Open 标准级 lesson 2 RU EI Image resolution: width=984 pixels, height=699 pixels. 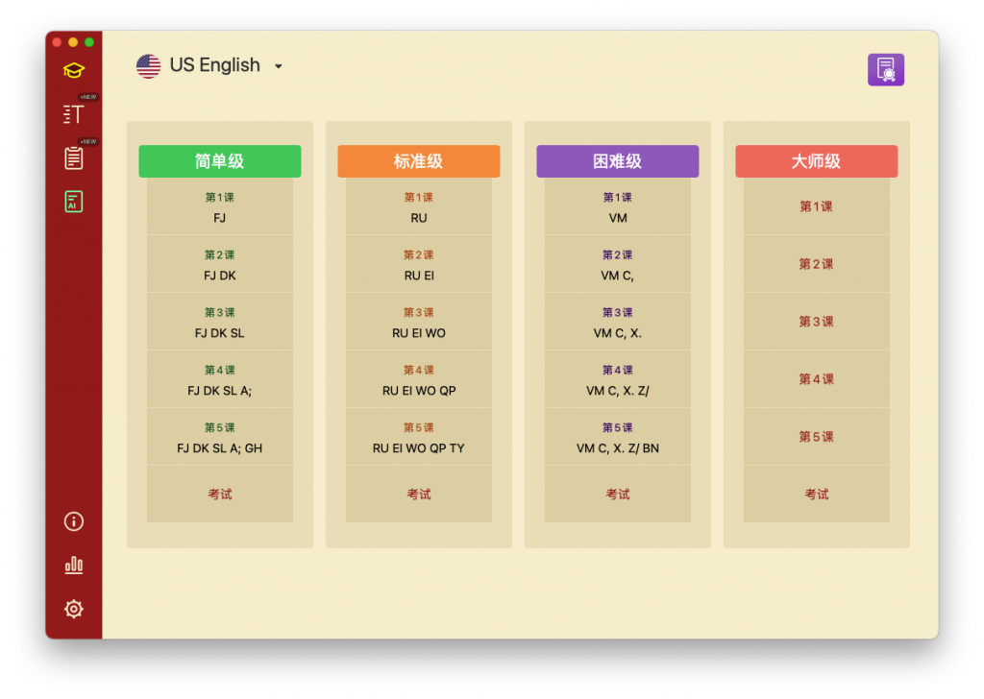point(419,264)
